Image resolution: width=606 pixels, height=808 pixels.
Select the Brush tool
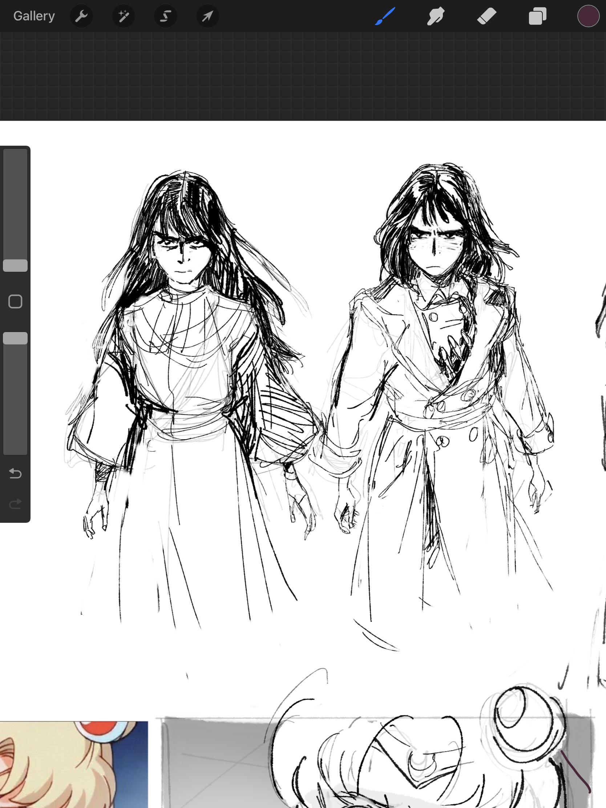385,16
